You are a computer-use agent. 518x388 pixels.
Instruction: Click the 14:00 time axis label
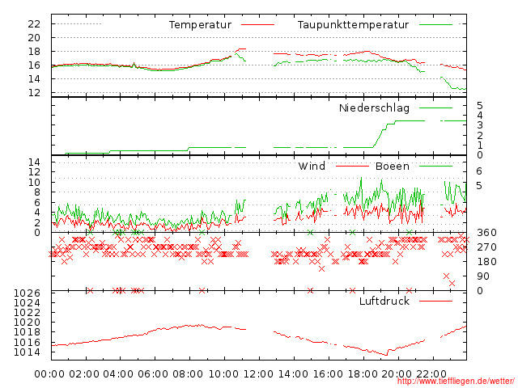click(x=293, y=374)
